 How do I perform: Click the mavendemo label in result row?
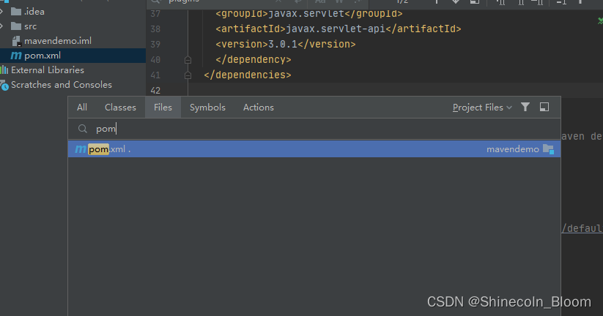click(x=513, y=149)
